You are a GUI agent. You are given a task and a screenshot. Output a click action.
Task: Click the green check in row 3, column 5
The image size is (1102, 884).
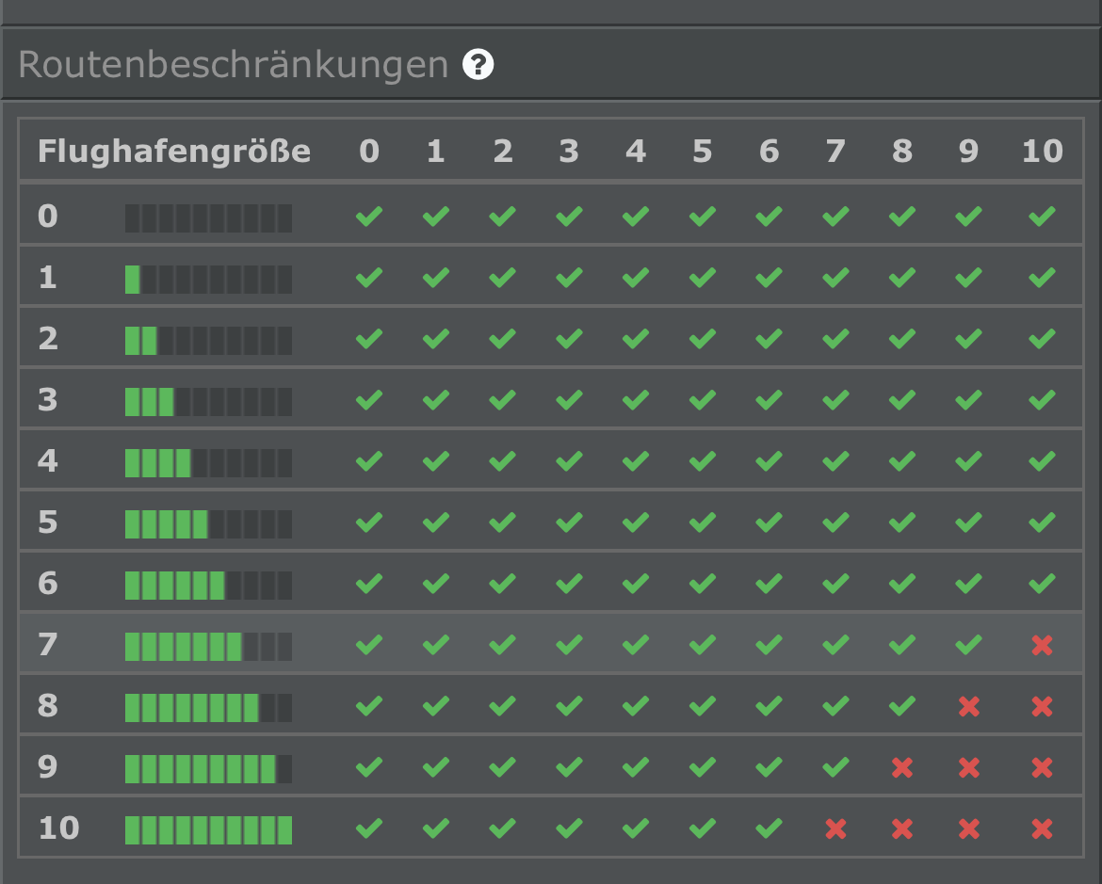703,400
